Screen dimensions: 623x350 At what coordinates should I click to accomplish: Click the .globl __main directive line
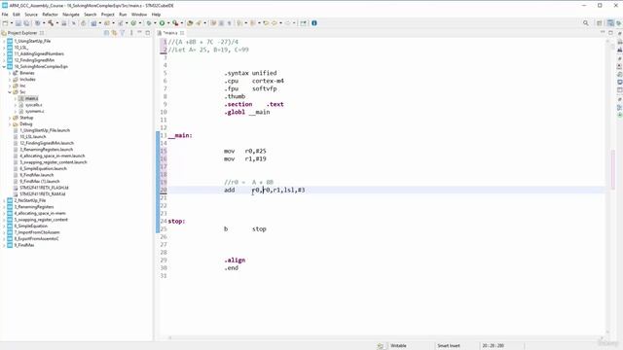coord(247,112)
